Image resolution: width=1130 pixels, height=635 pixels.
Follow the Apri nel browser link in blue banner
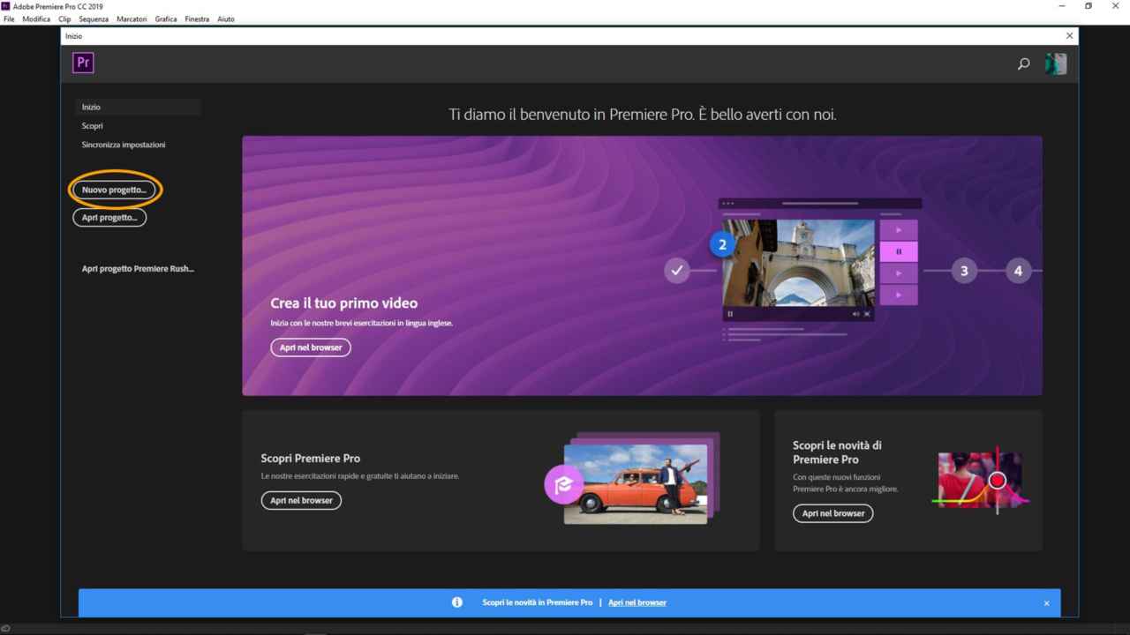[637, 602]
